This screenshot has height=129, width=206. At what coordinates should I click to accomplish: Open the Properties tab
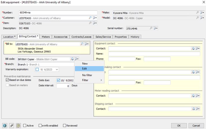click(x=121, y=37)
